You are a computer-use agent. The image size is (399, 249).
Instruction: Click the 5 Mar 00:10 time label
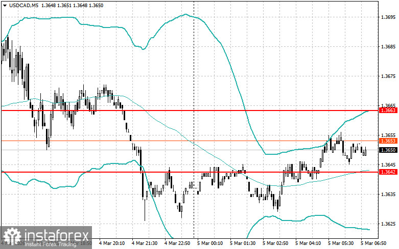pos(210,243)
